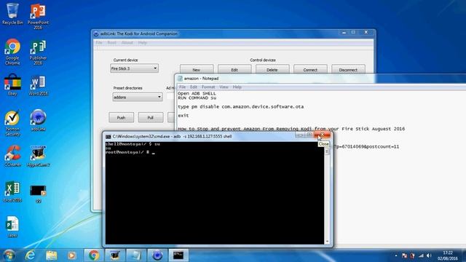
Task: Click the cmd.exe title bar icon
Action: pyautogui.click(x=108, y=137)
